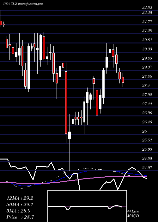Click the '12MA : 29.2' readout
The height and width of the screenshot is (222, 158).
coord(20,198)
